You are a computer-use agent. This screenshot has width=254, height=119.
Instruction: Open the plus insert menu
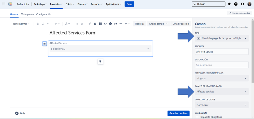(127, 24)
